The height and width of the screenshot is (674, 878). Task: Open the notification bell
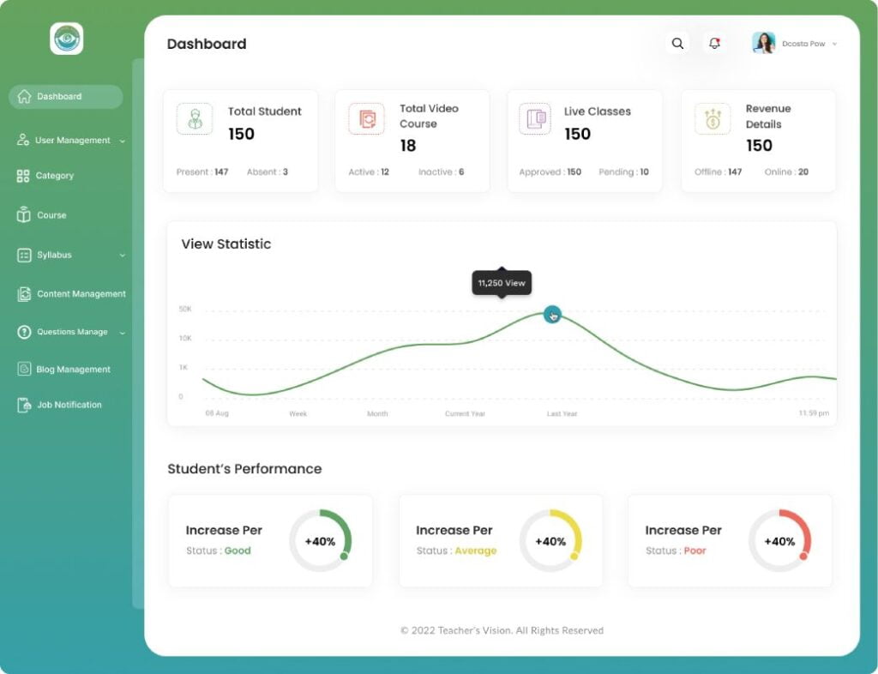point(714,44)
